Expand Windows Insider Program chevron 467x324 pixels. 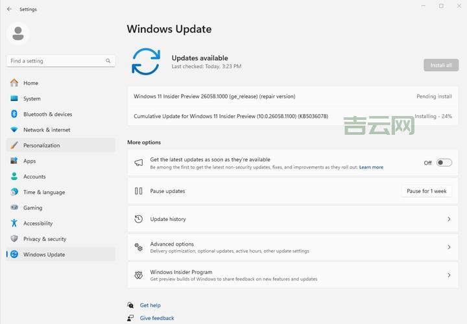click(449, 275)
